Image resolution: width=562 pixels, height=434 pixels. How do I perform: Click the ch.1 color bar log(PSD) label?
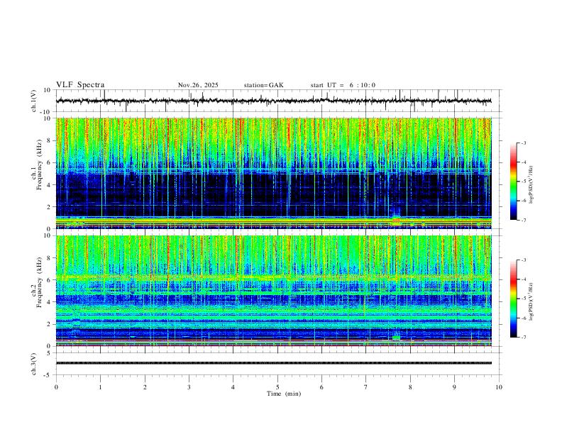531,185
